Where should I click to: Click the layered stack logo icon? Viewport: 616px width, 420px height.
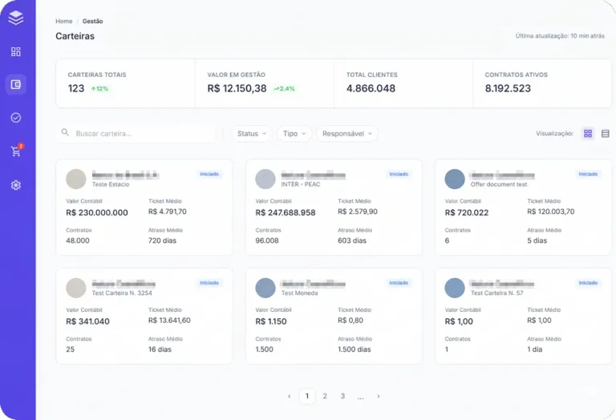(16, 18)
